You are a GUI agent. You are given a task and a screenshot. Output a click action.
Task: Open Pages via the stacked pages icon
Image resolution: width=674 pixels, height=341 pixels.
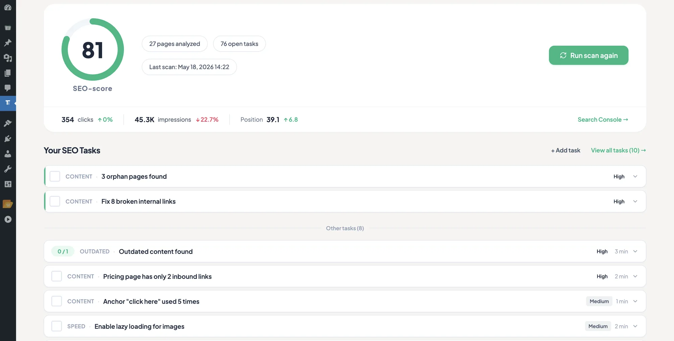pyautogui.click(x=8, y=73)
